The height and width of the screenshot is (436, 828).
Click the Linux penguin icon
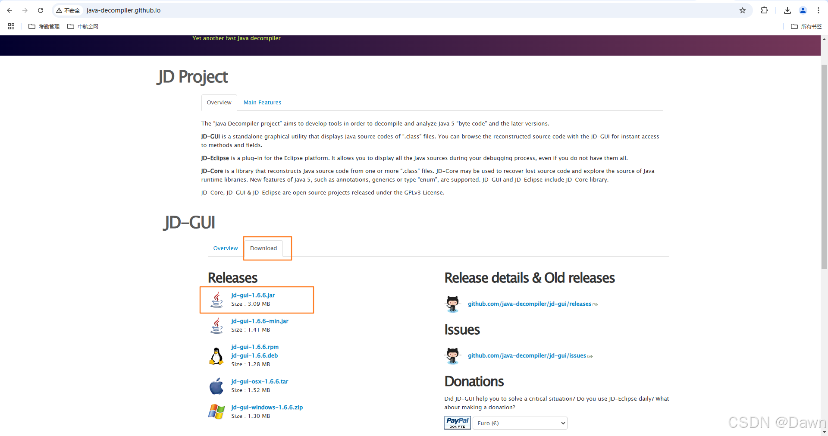coord(216,356)
